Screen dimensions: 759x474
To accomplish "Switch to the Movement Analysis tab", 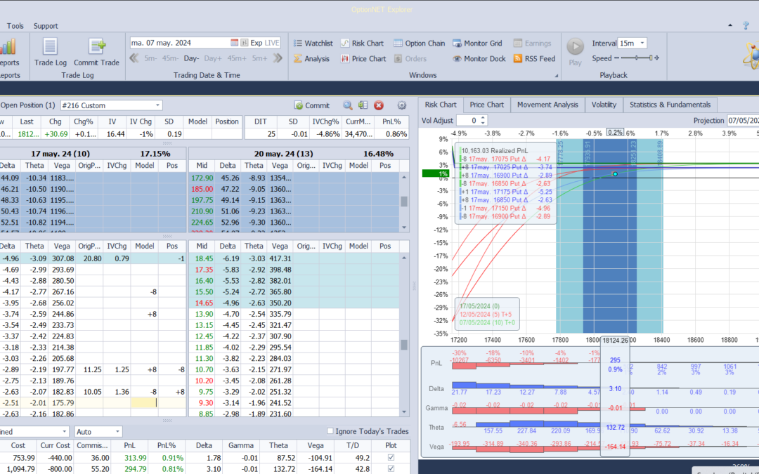I will coord(547,105).
